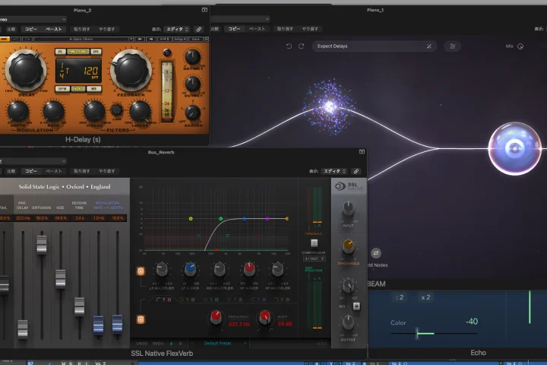Click the x2 button in the Echo section
This screenshot has width=547, height=365.
(x=425, y=297)
